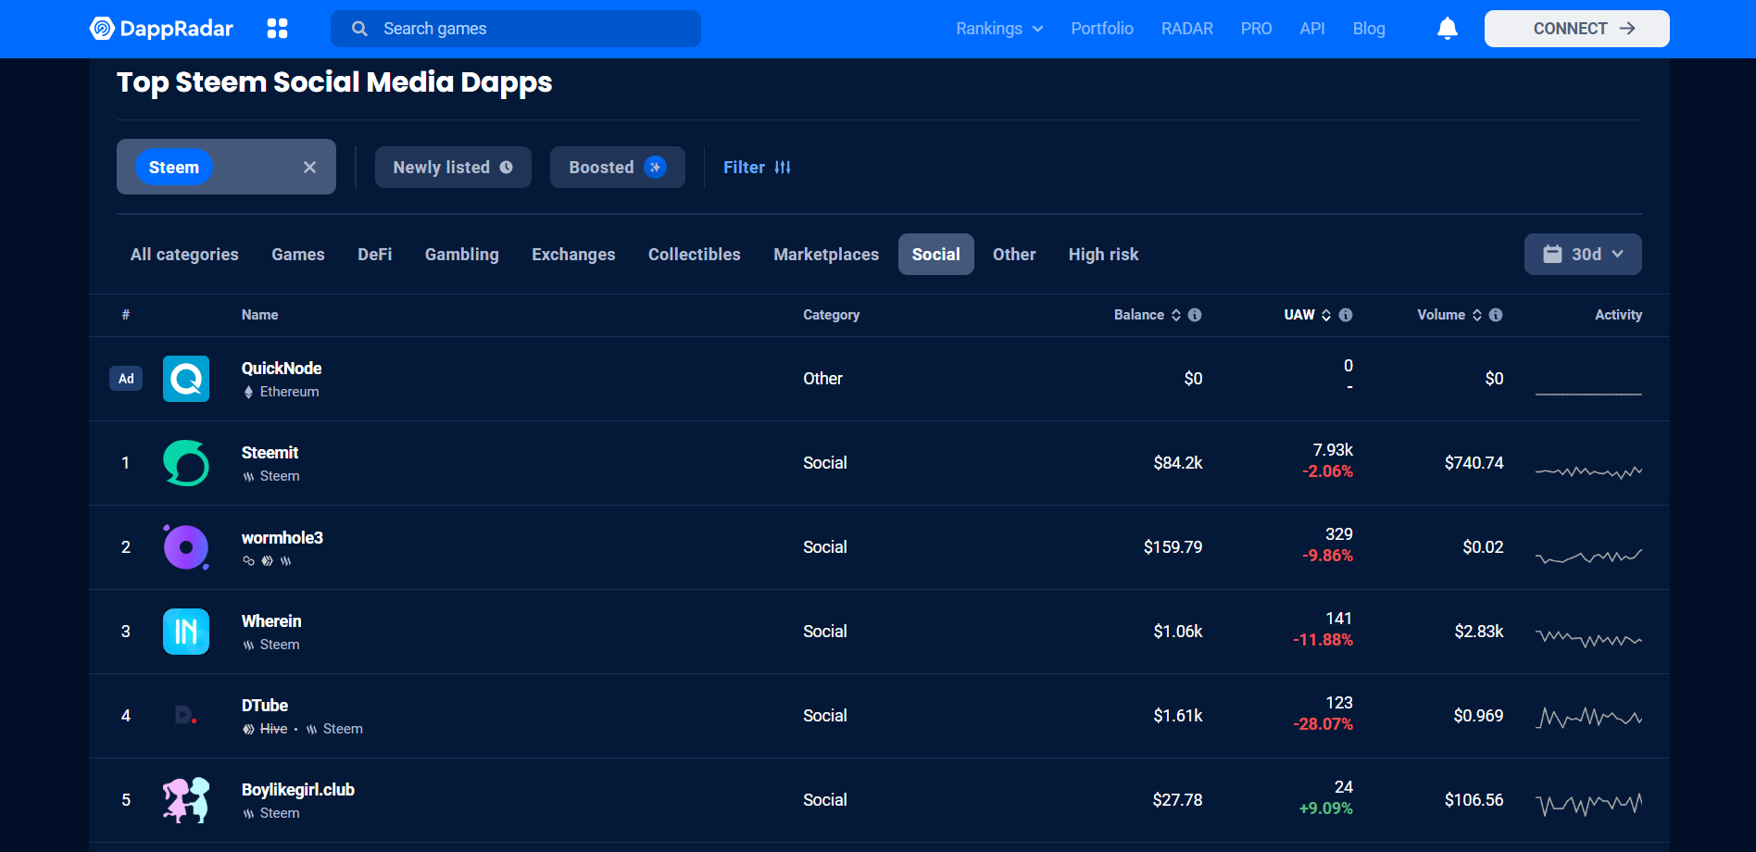The image size is (1756, 852).
Task: Select the Social tab
Action: (x=936, y=254)
